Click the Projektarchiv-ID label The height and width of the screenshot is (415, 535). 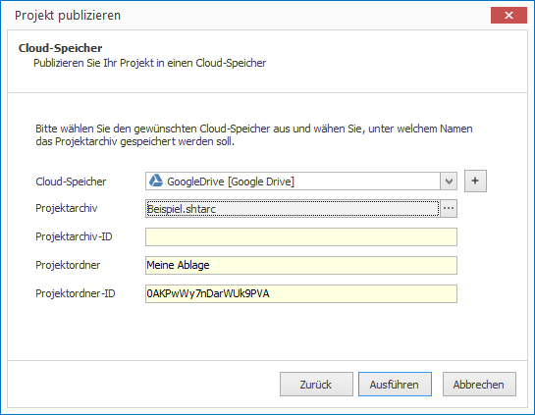(74, 236)
